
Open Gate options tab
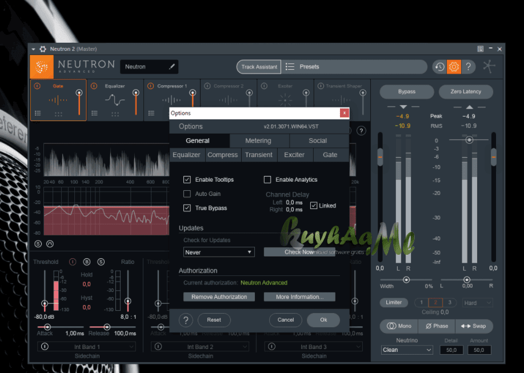click(x=330, y=155)
